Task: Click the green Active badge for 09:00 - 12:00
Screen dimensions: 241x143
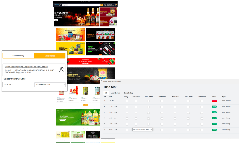Action: [x=214, y=130]
